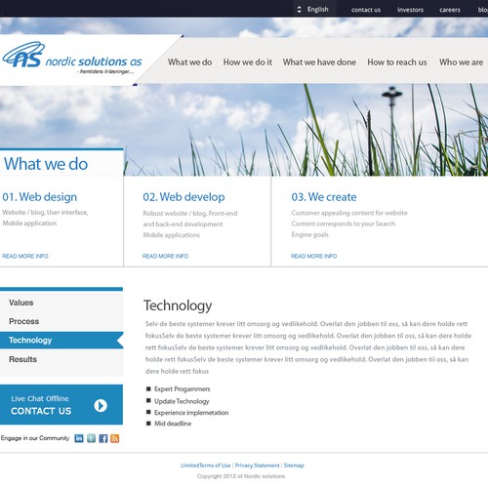
Task: Open the investors link in top bar
Action: 410,10
